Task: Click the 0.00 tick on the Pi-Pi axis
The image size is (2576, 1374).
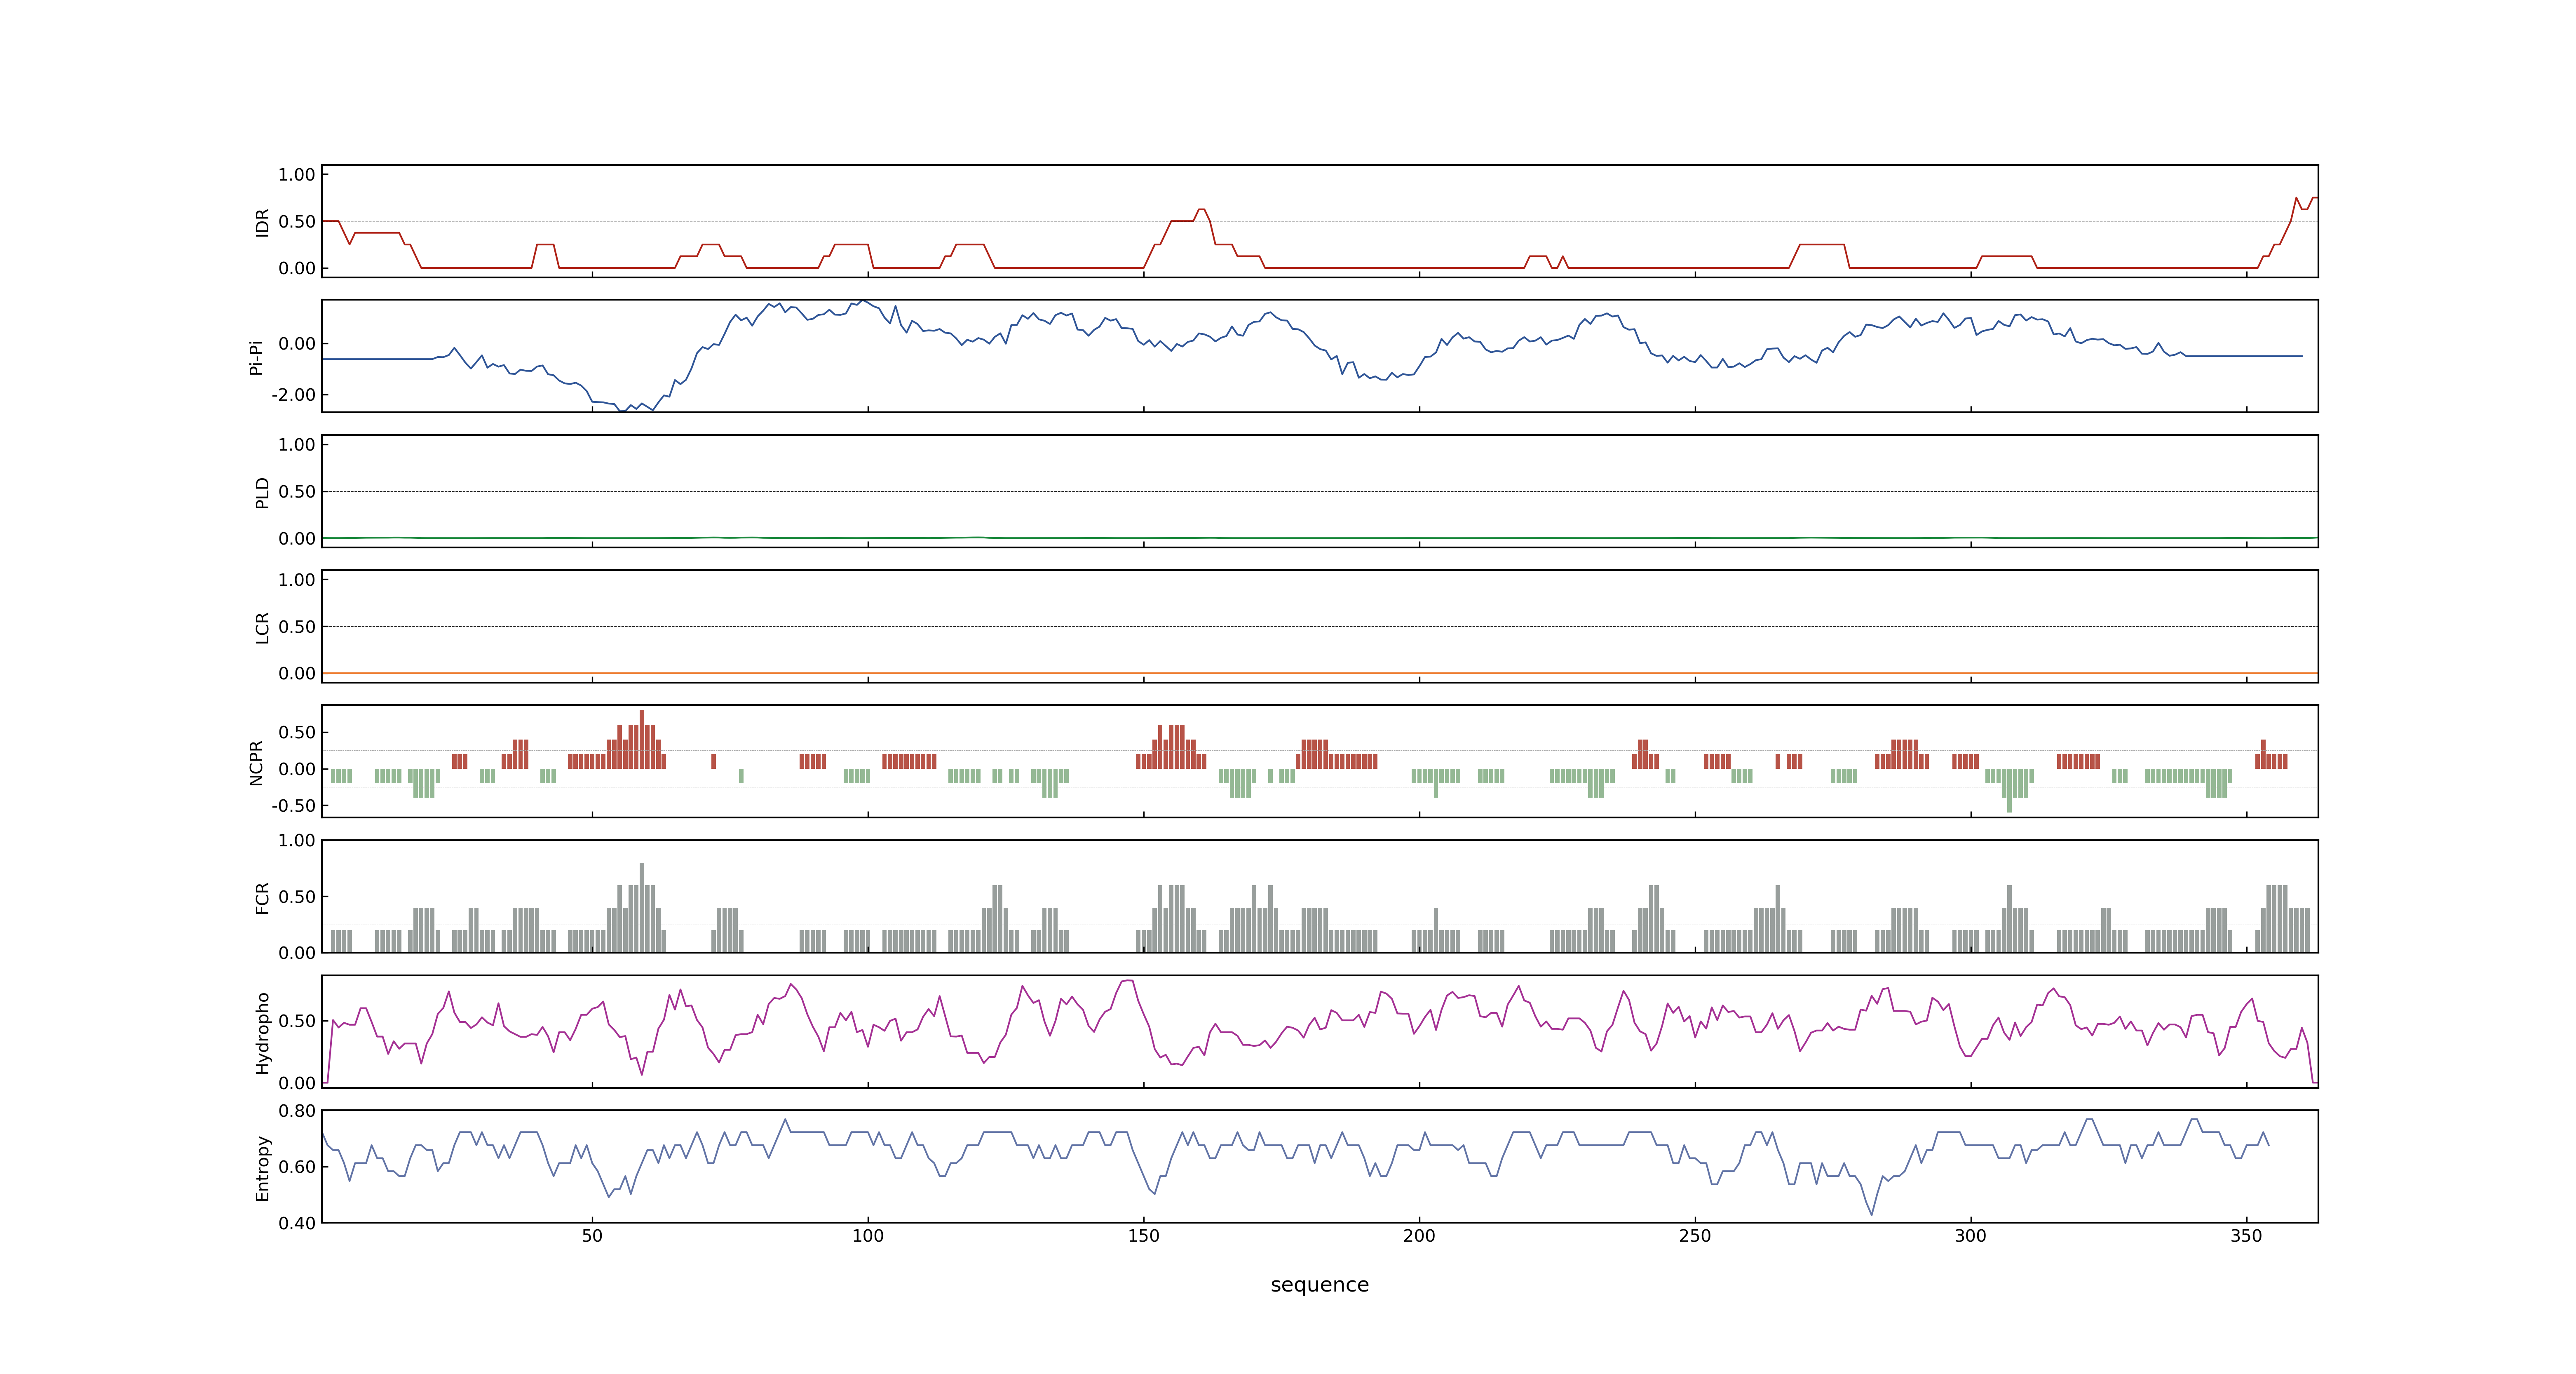Action: pos(297,344)
